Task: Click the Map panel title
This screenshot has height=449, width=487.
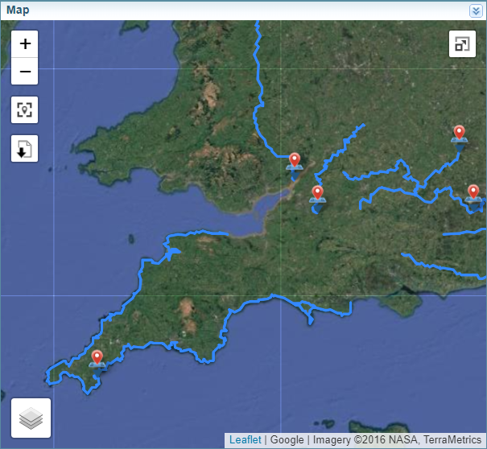Action: pyautogui.click(x=18, y=10)
